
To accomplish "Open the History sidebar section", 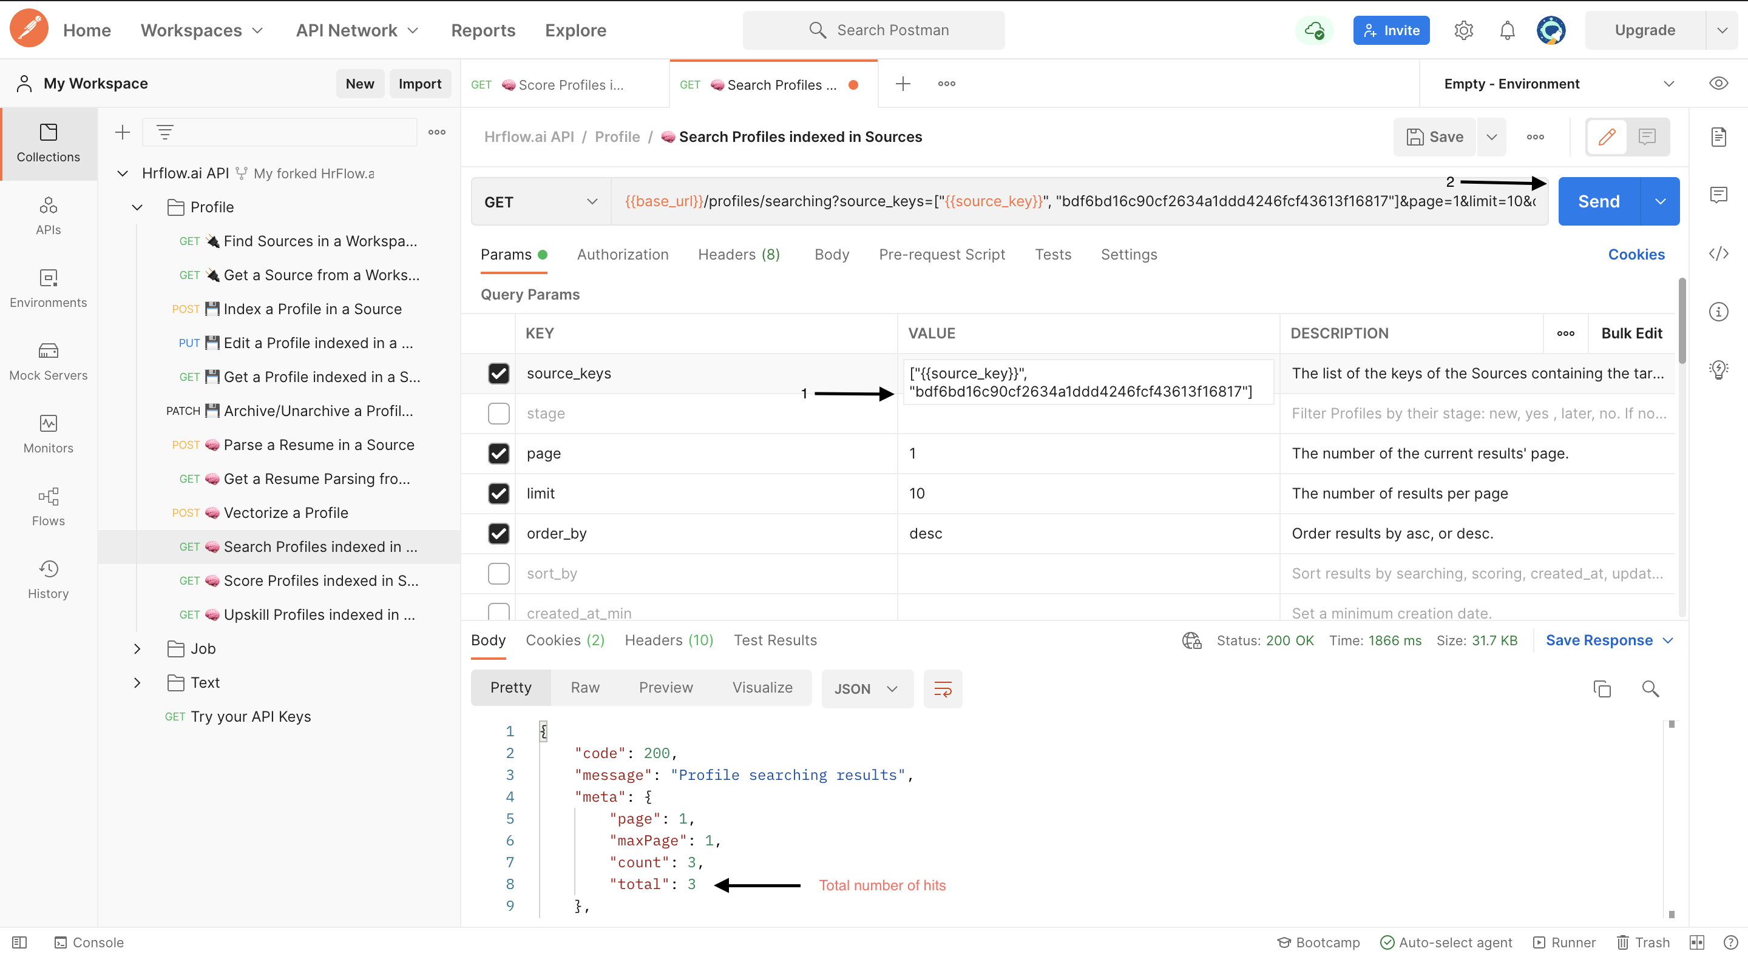I will [48, 579].
